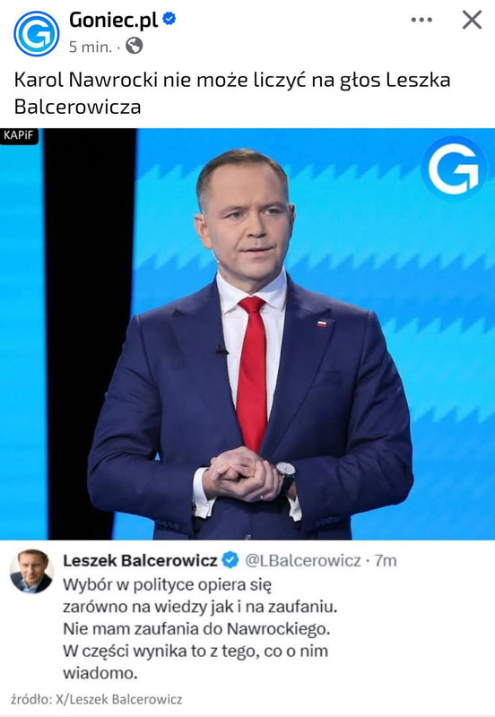Screen dimensions: 495x717
Task: Select the post caption about Karol Nawrocki
Action: (x=232, y=93)
